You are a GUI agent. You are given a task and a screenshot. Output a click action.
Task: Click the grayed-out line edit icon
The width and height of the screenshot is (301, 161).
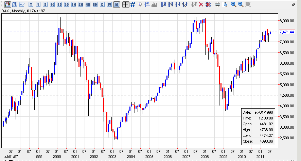pyautogui.click(x=194, y=4)
